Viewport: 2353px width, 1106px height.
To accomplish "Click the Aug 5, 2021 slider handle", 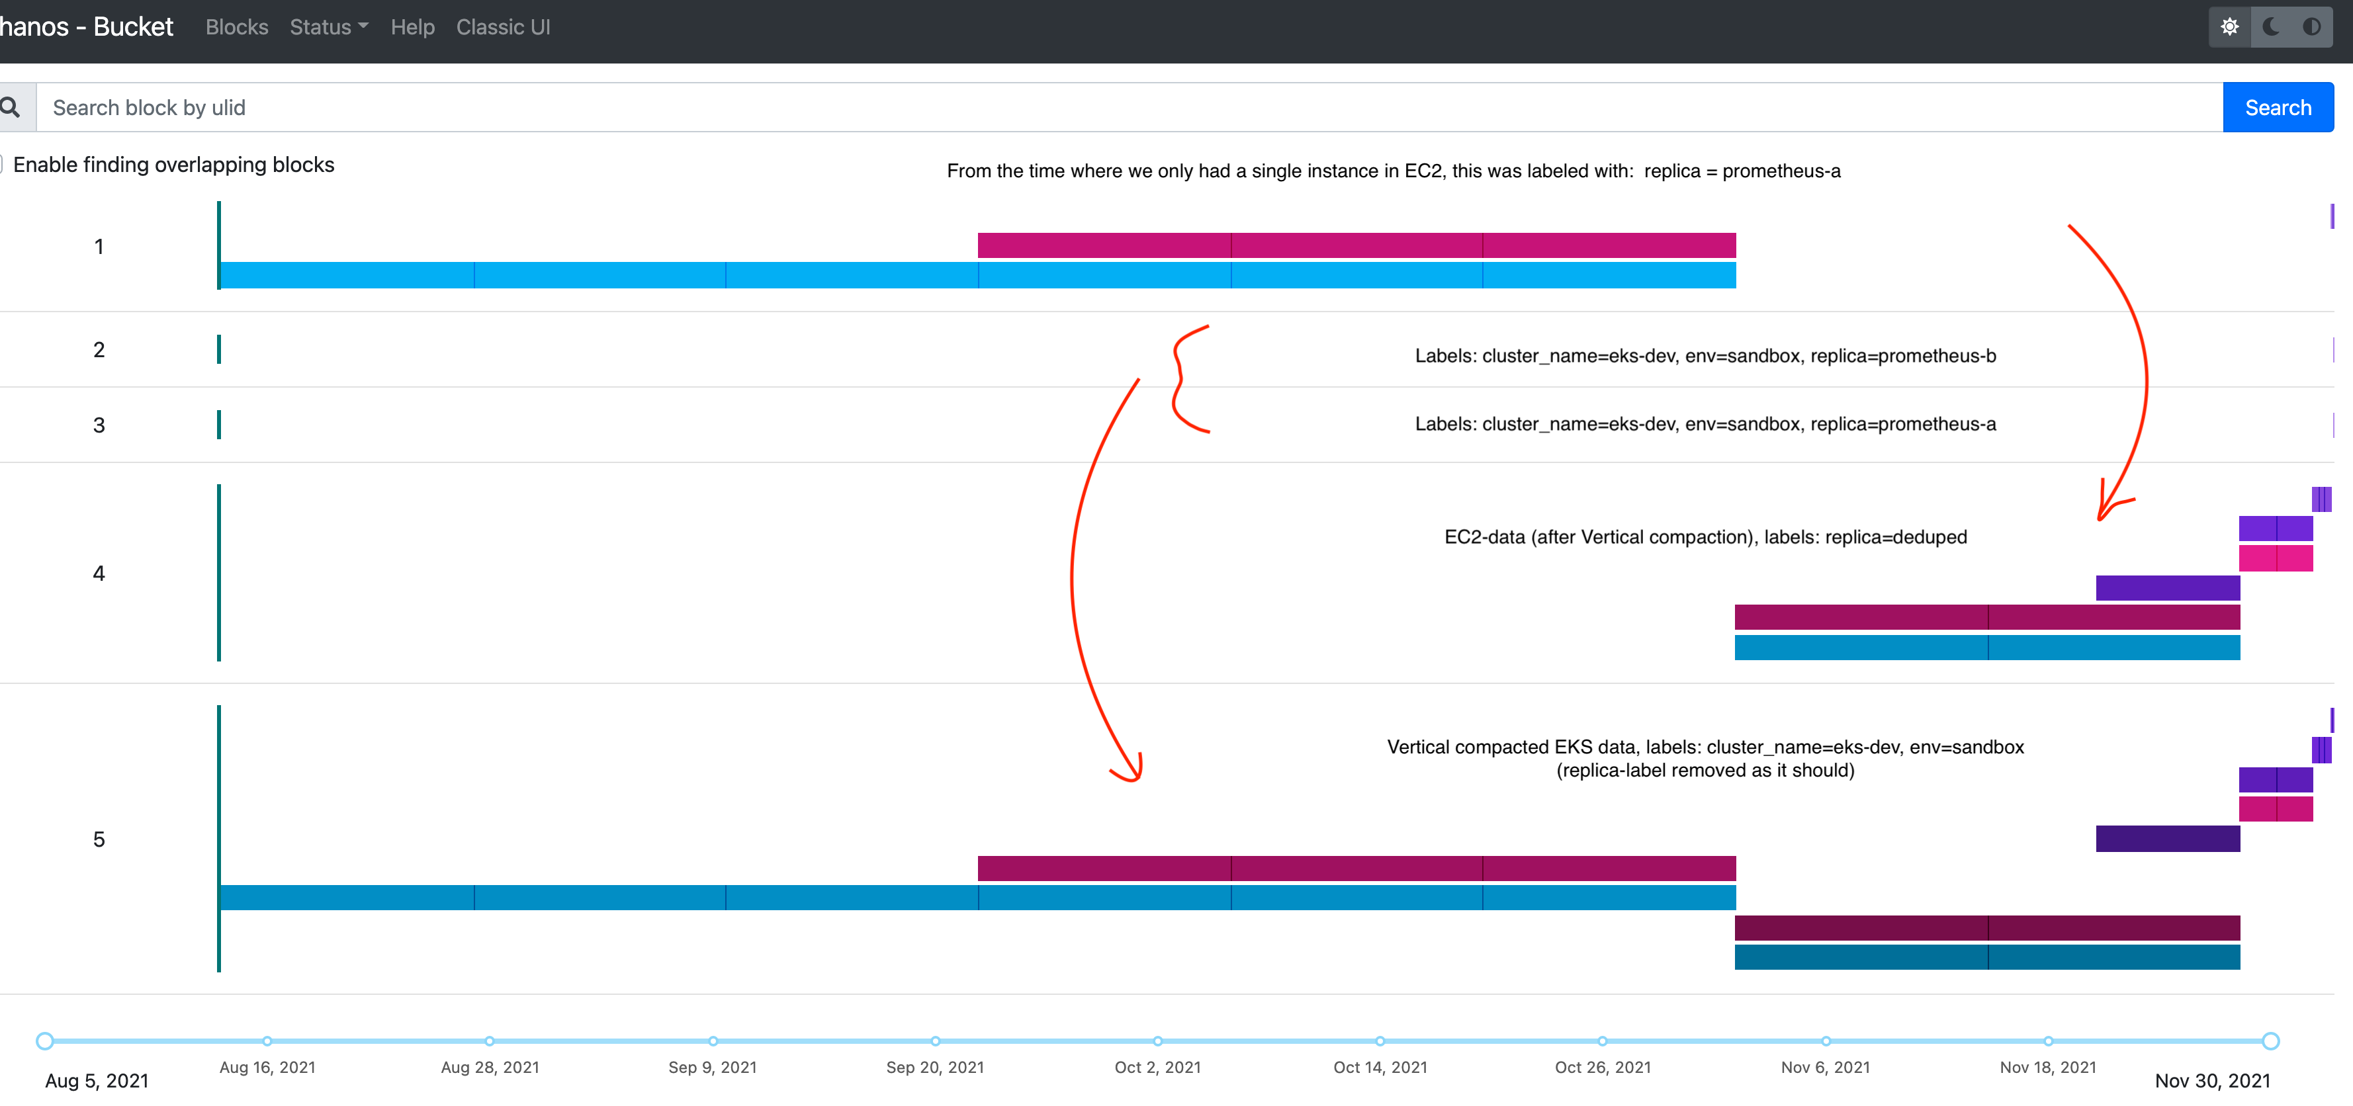I will point(45,1041).
